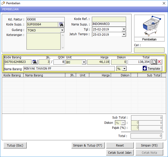Expand the Tgl date picker dropdown
168x157 pixels.
(x=124, y=29)
